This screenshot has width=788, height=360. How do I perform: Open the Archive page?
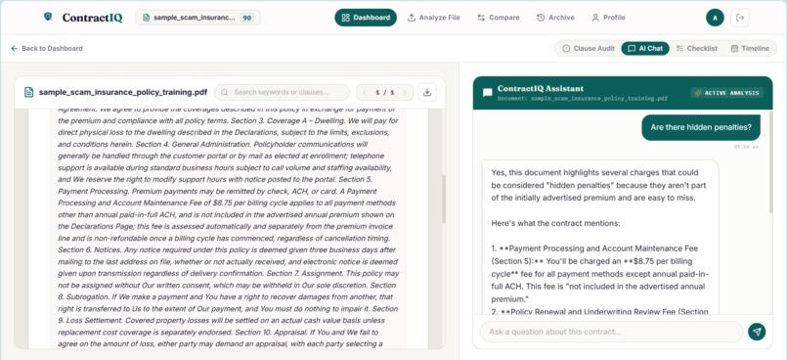(555, 18)
